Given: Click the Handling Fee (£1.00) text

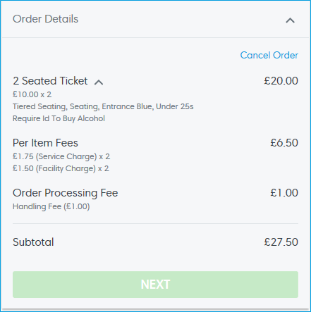Looking at the screenshot, I should tap(51, 206).
